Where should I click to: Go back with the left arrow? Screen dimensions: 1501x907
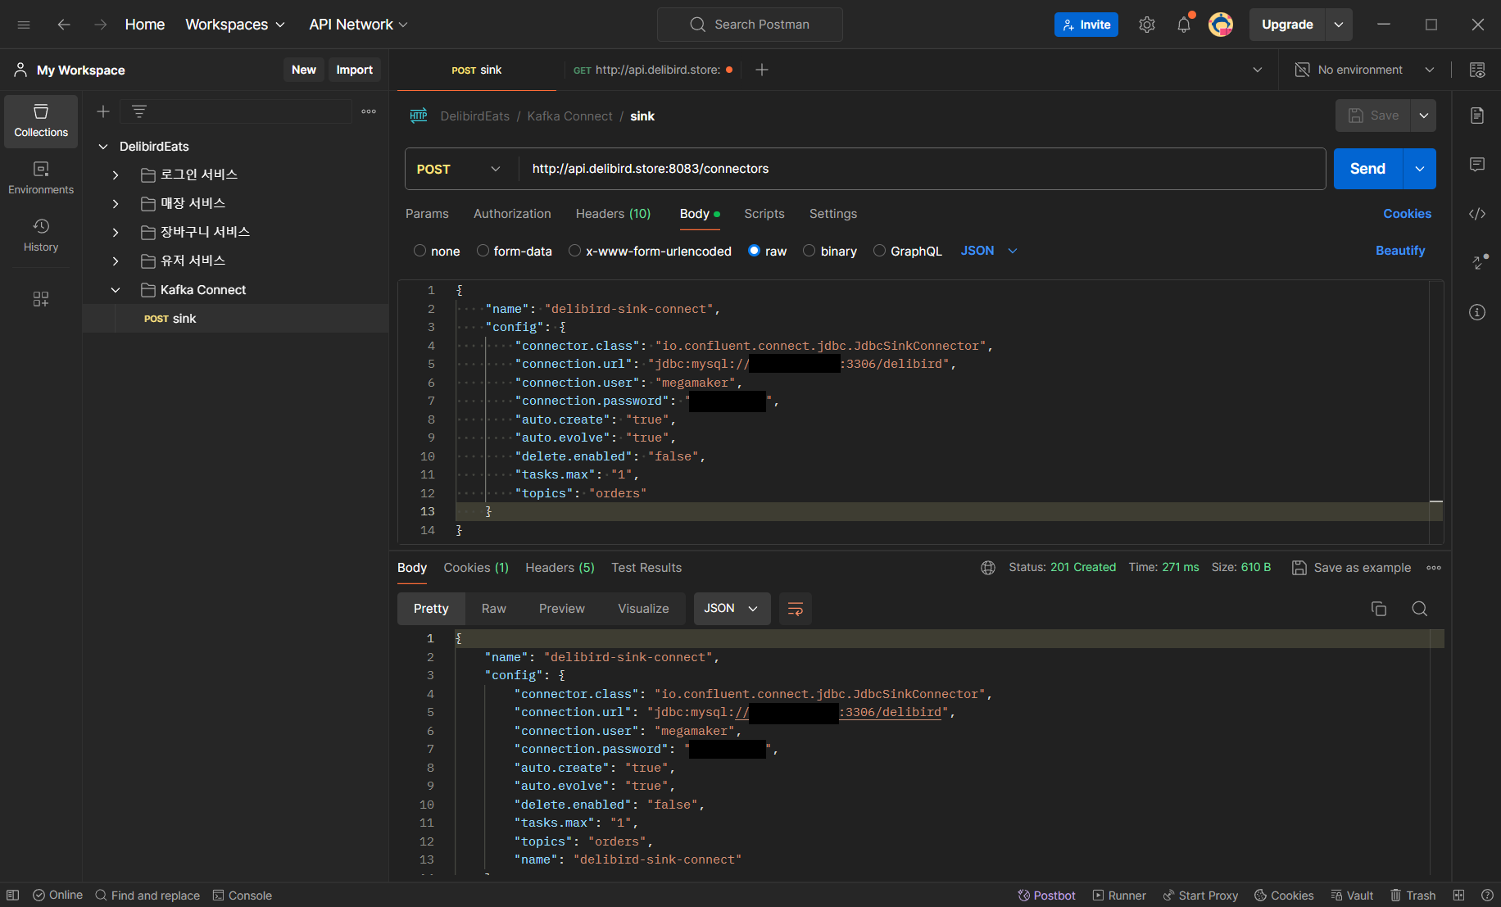tap(64, 25)
